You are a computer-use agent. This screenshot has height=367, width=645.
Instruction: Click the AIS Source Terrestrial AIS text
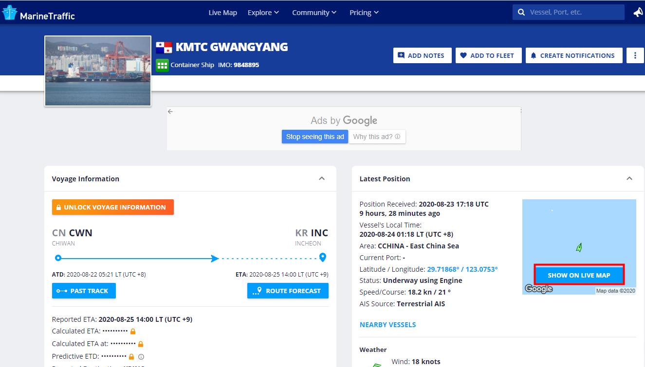point(421,304)
